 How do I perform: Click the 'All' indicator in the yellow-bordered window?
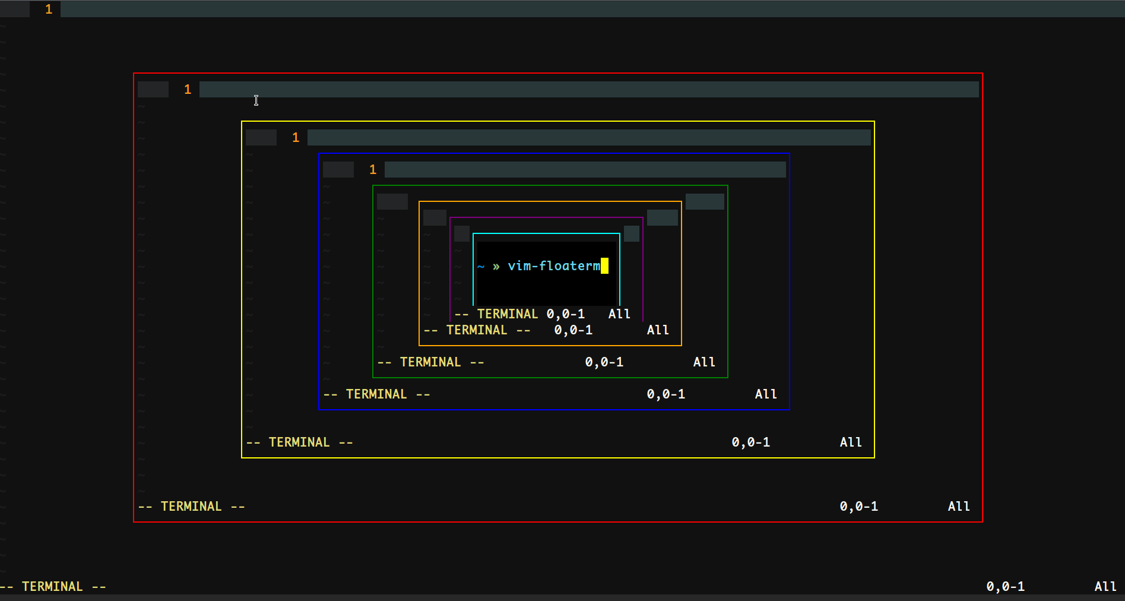(x=851, y=442)
